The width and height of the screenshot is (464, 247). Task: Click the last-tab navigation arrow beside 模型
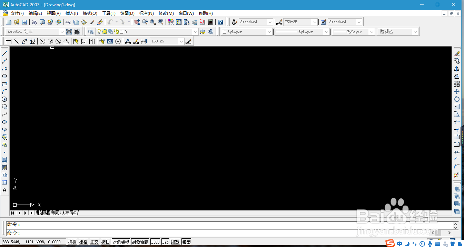pos(32,213)
